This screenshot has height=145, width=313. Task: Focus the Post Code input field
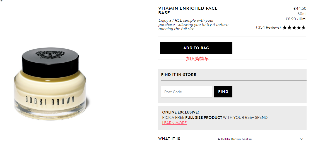tap(186, 92)
